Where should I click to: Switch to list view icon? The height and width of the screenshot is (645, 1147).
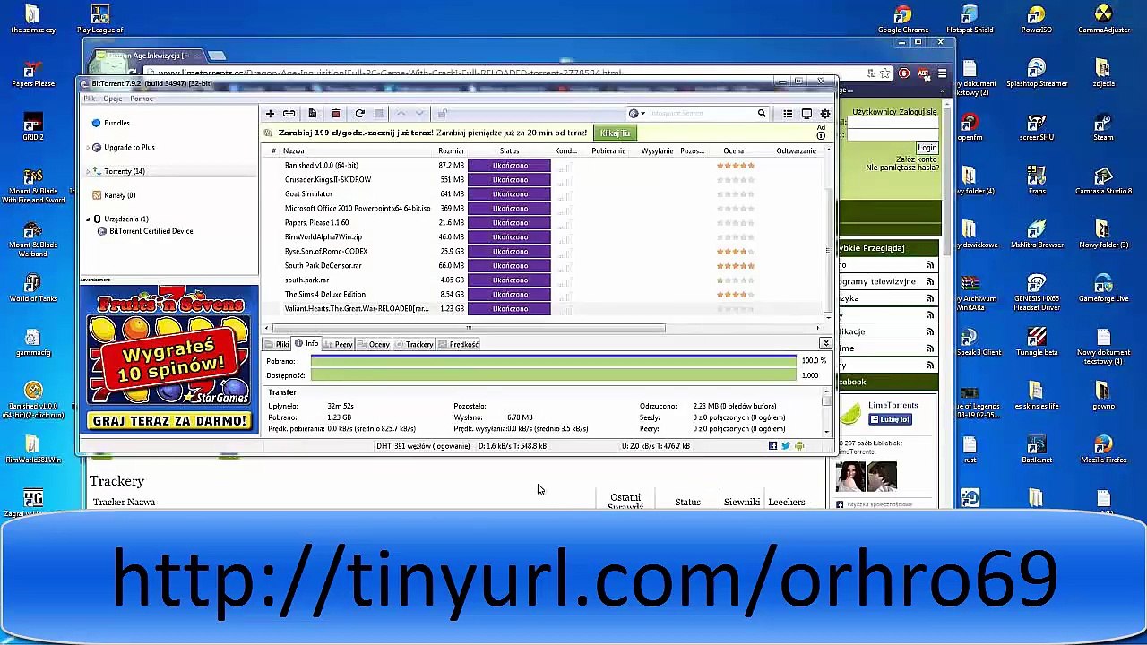(788, 114)
